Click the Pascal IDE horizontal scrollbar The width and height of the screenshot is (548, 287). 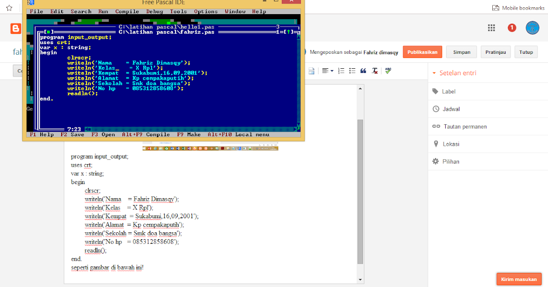point(190,129)
